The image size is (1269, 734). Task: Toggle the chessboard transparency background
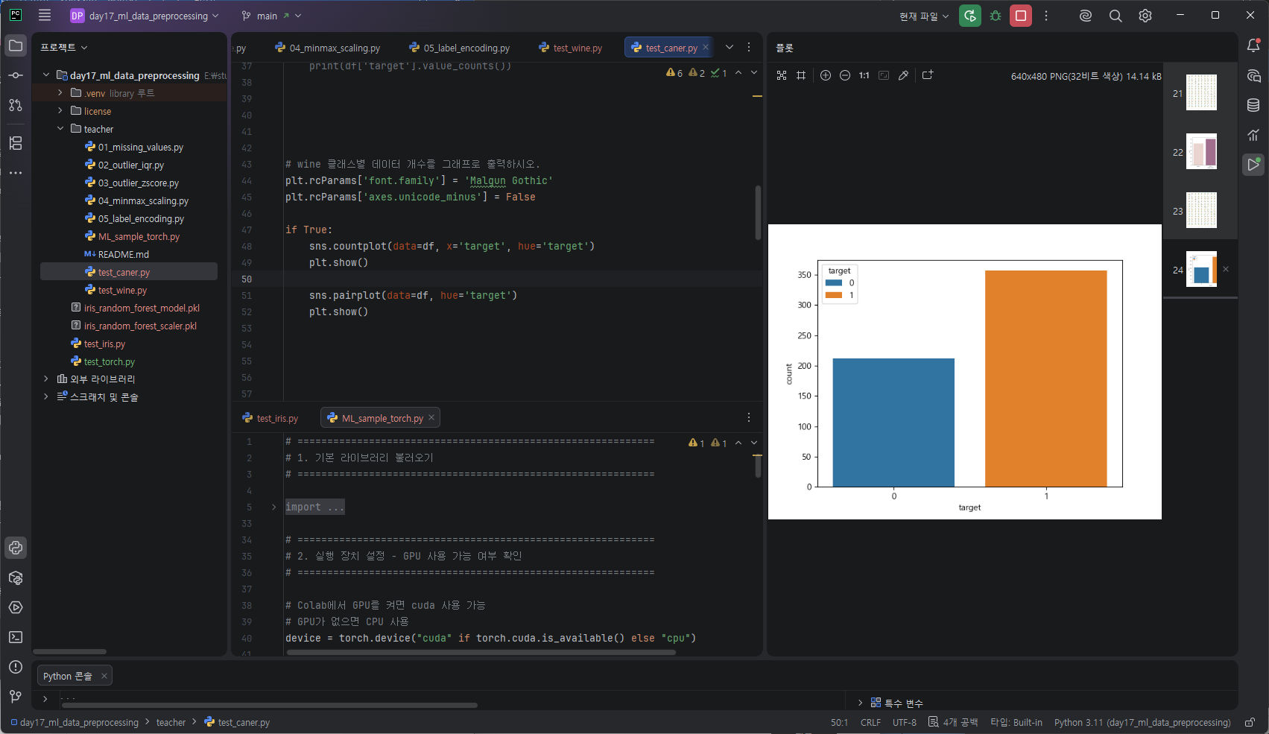click(782, 75)
